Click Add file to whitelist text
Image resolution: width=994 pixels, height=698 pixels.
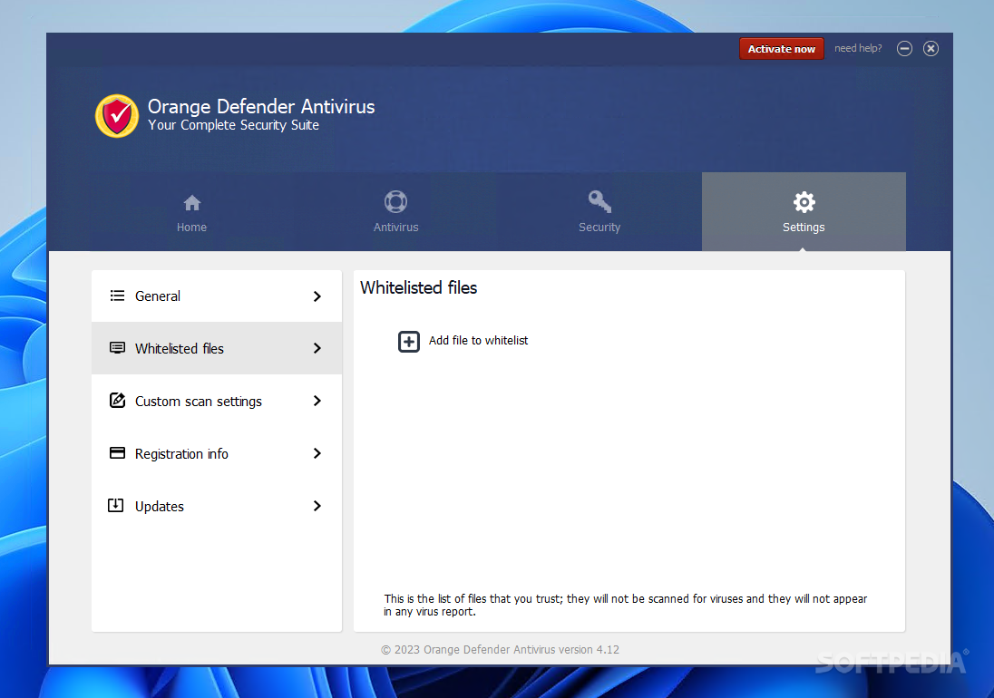click(x=478, y=341)
